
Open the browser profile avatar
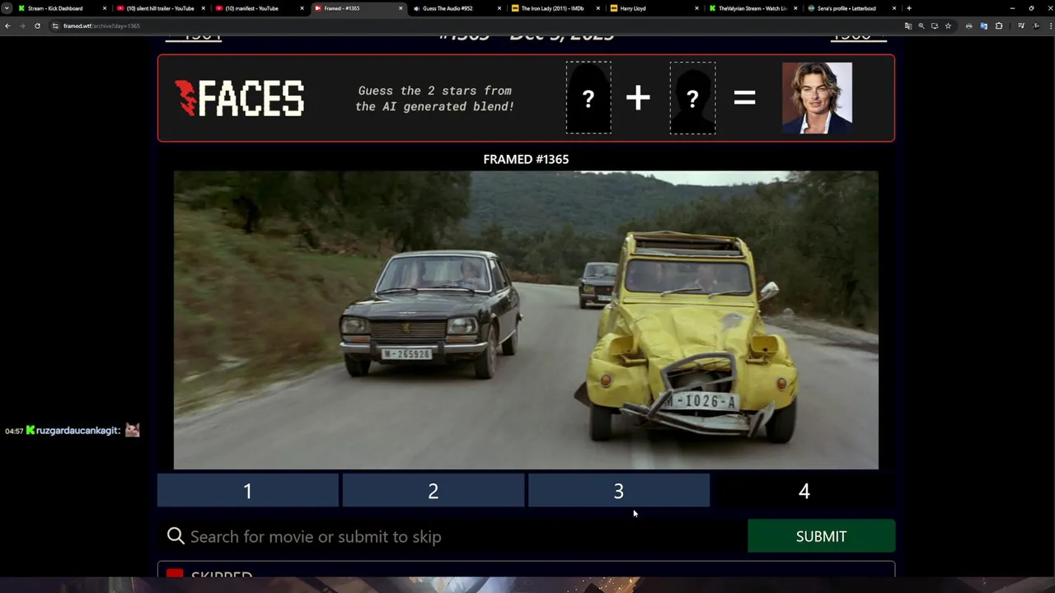click(x=1036, y=26)
